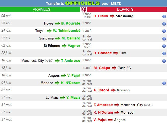Click the Metz club crest logo
The width and height of the screenshot is (167, 123).
(x=84, y=10)
